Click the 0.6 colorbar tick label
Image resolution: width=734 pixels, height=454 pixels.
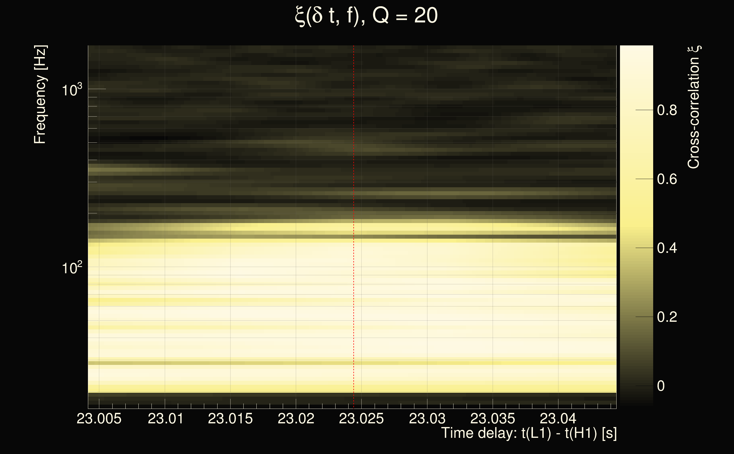[667, 179]
